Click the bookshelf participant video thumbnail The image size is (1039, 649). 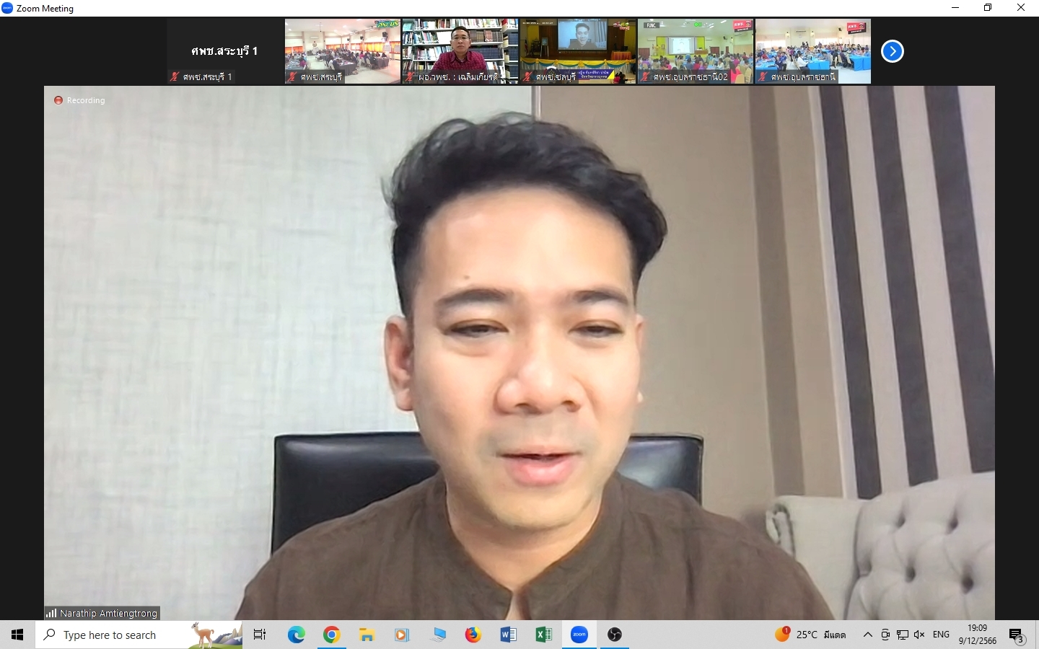[460, 51]
